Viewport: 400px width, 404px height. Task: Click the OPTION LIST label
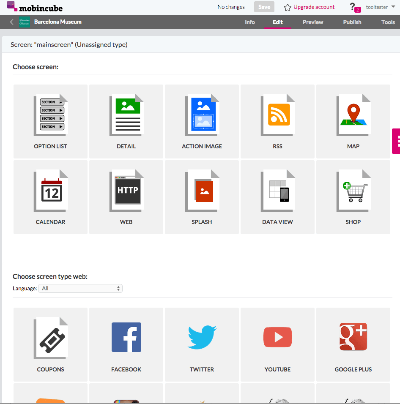pyautogui.click(x=50, y=146)
